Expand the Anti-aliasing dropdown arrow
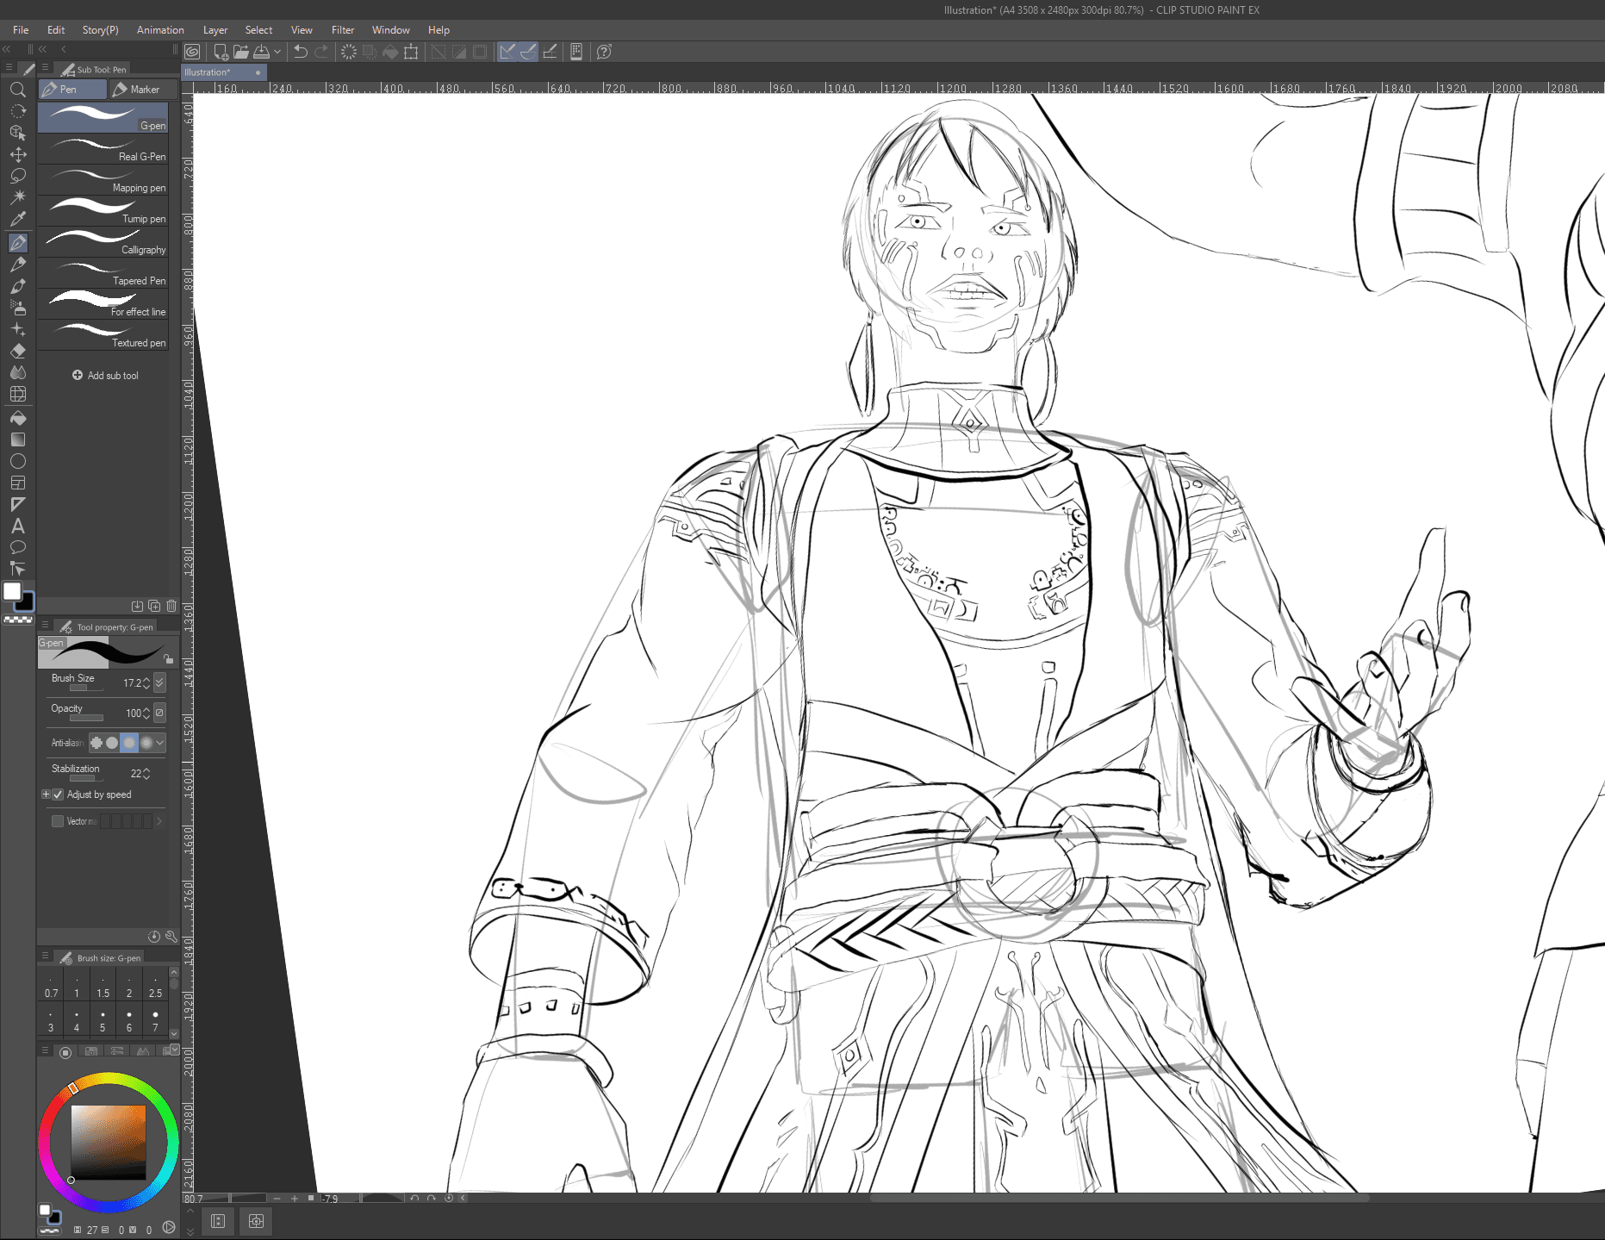 click(x=160, y=743)
